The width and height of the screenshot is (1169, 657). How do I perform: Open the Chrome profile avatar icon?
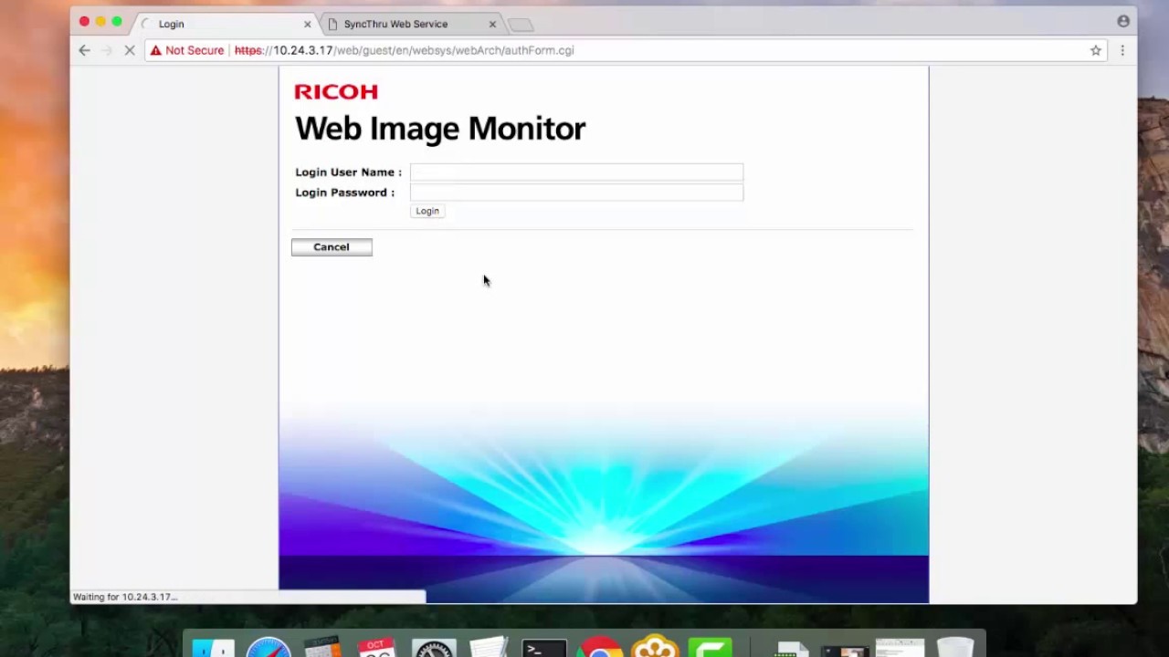[1123, 21]
